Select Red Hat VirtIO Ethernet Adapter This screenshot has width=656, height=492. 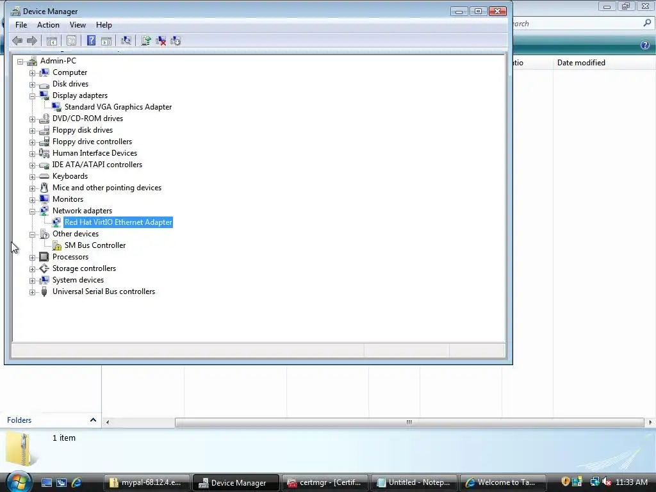coord(118,222)
